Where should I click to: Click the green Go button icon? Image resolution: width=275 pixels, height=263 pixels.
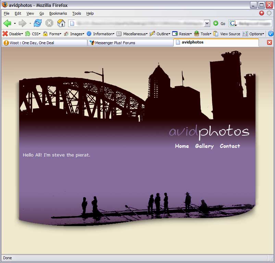(216, 23)
